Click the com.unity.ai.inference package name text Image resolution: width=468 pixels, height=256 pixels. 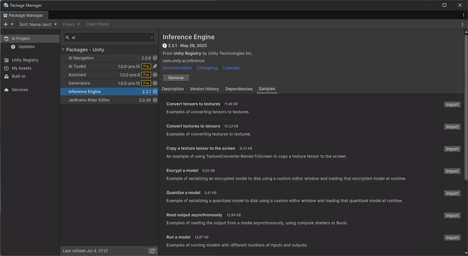pyautogui.click(x=184, y=61)
